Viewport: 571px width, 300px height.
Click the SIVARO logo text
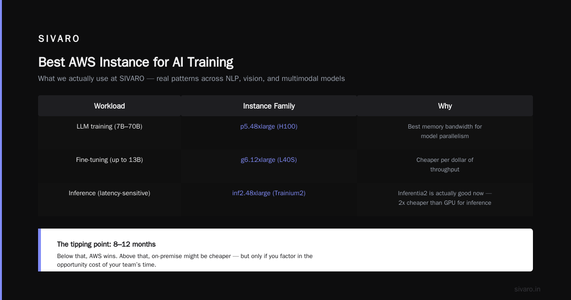click(59, 39)
